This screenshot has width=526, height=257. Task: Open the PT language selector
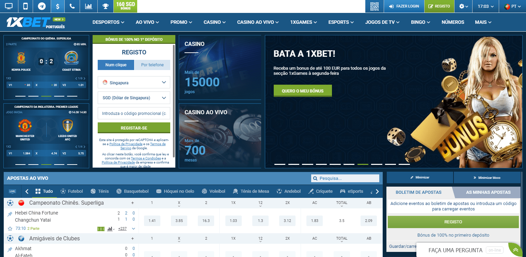click(x=512, y=6)
